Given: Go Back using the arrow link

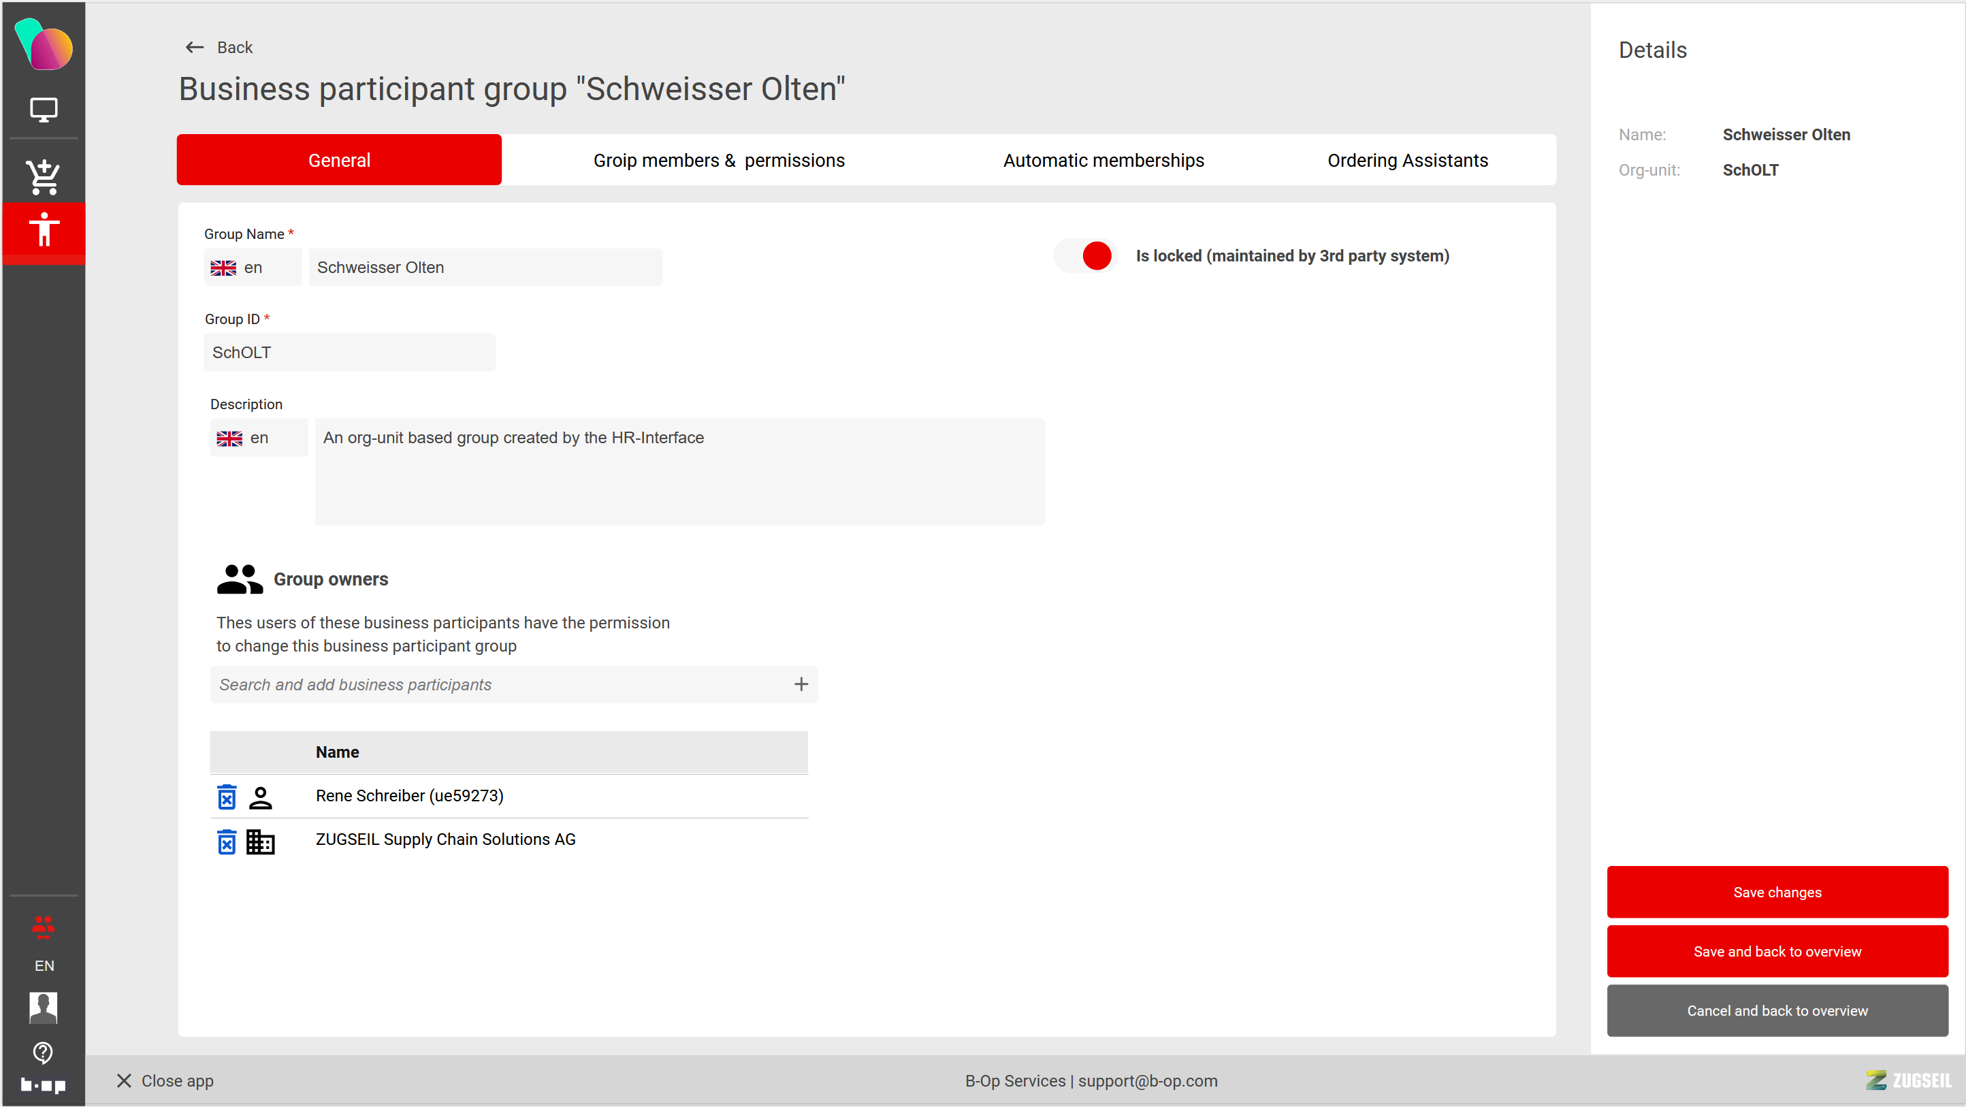Looking at the screenshot, I should coord(219,48).
